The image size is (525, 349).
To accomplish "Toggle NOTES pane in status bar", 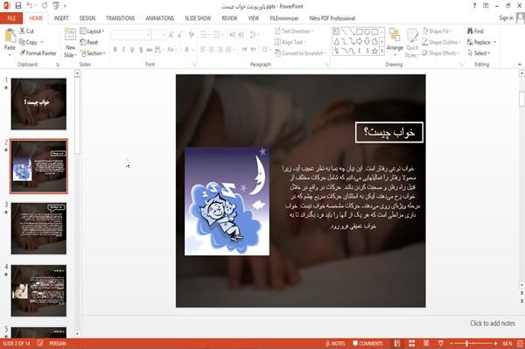I will 335,343.
